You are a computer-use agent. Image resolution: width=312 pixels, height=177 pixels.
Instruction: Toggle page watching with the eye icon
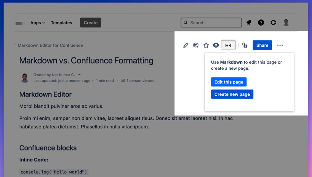pos(216,45)
